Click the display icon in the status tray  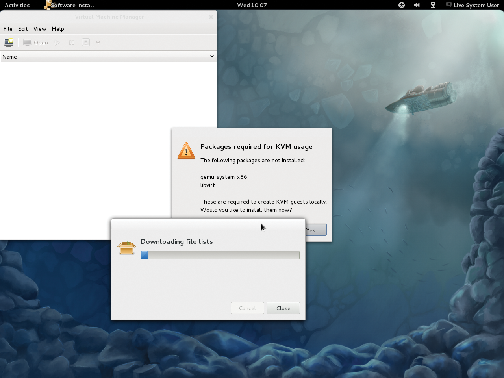click(x=433, y=5)
